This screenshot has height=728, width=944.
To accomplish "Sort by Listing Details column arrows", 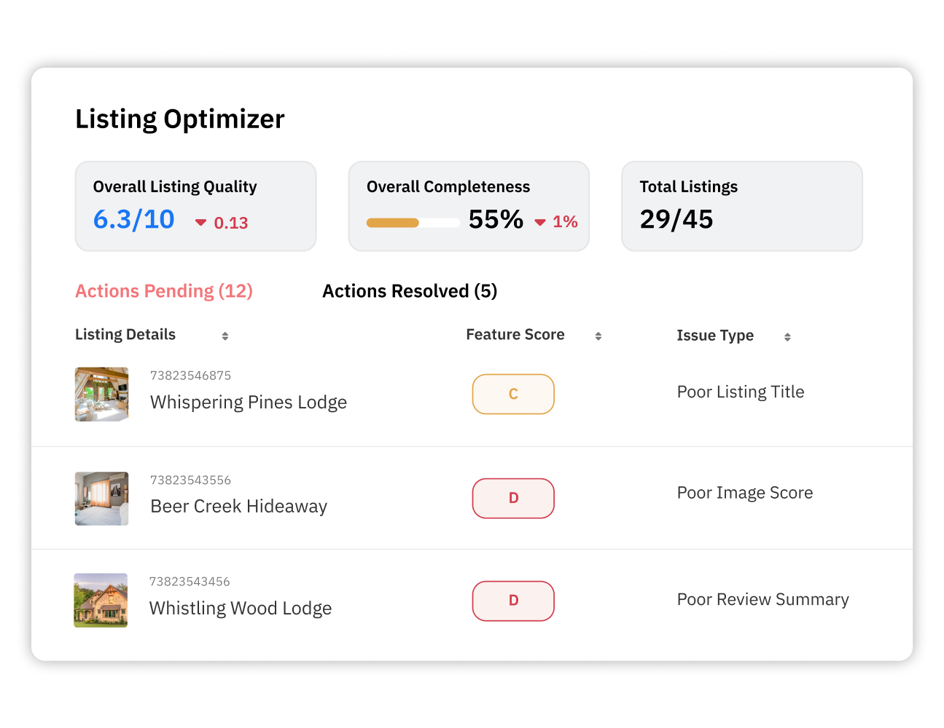I will coord(225,336).
